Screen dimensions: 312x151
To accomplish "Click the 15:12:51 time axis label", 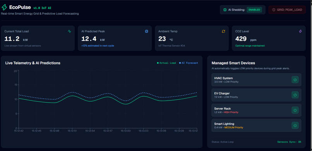I will tap(72, 131).
